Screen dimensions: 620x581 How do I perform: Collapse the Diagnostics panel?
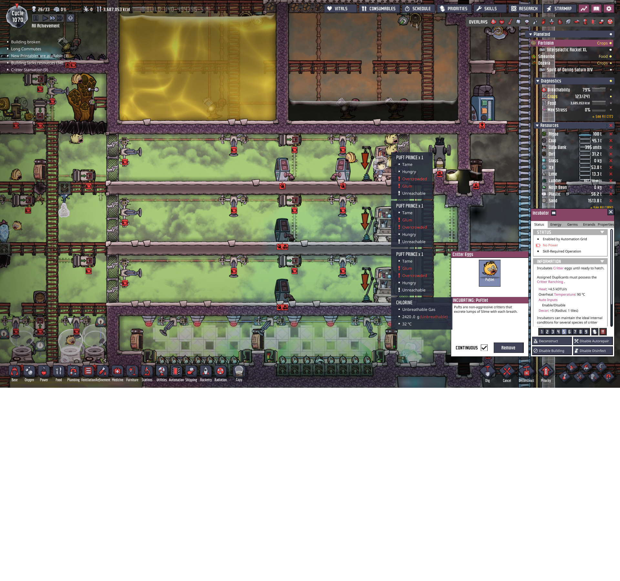[538, 81]
